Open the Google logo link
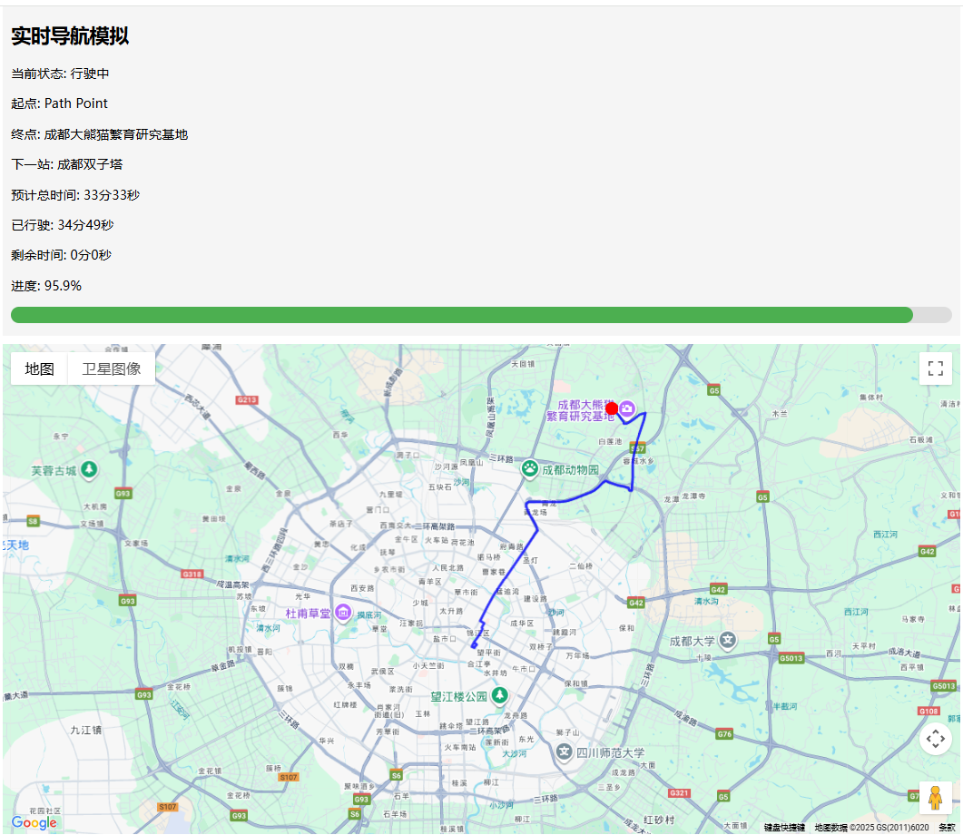 [x=34, y=822]
